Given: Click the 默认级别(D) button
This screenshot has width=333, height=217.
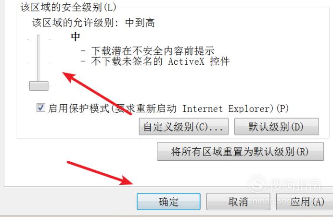Looking at the screenshot, I should [277, 127].
